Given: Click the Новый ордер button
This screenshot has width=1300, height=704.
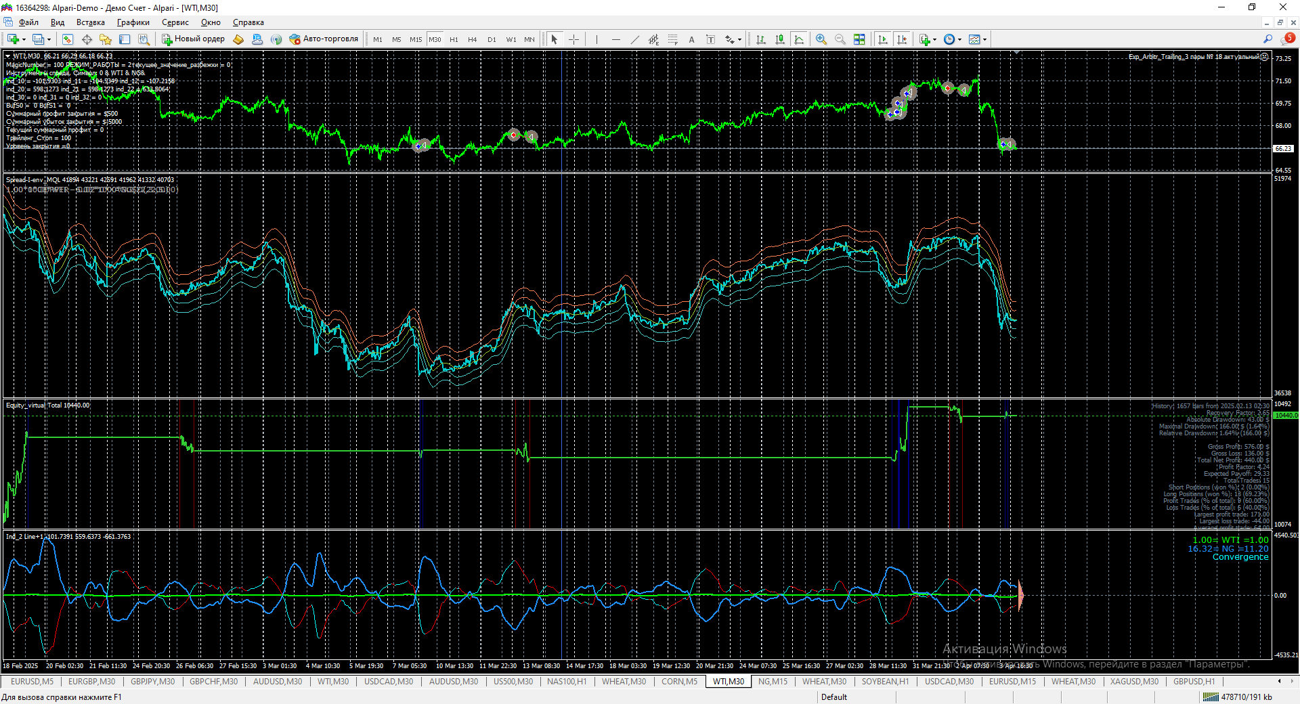Looking at the screenshot, I should point(193,39).
